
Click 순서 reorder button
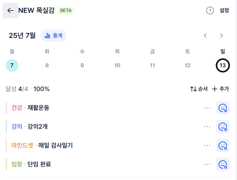(199, 89)
